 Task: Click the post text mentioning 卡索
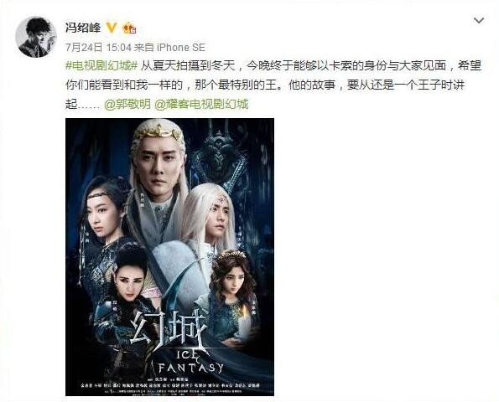[x=273, y=85]
